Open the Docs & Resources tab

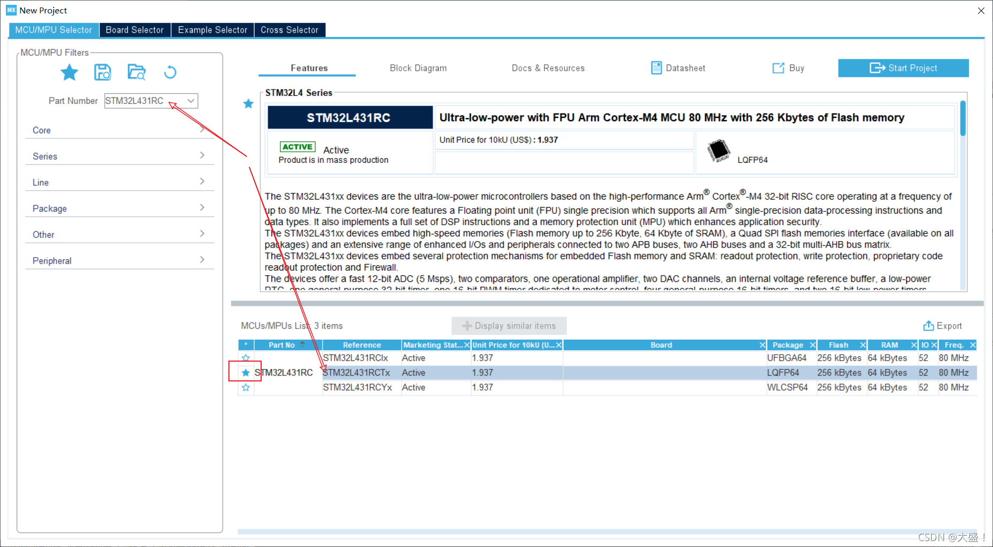(x=548, y=68)
